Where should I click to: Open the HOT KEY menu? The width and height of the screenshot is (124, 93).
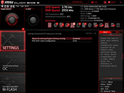click(89, 33)
